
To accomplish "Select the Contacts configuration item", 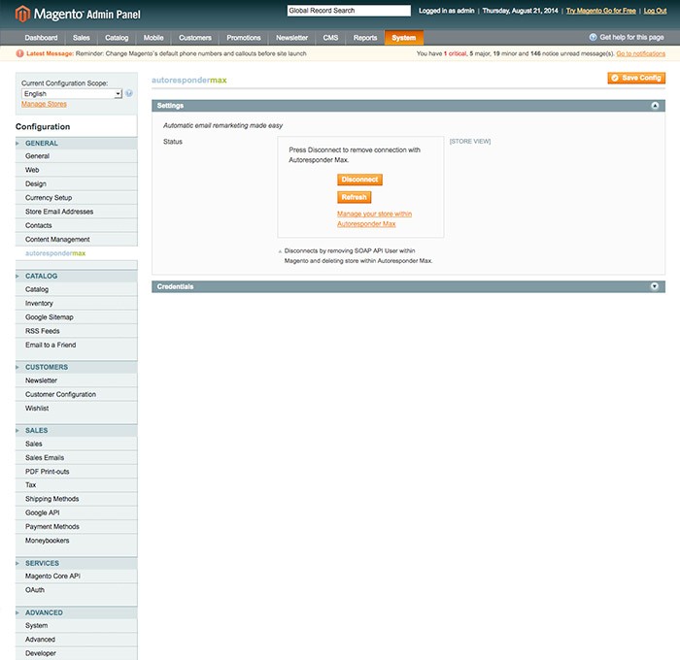I will (77, 225).
